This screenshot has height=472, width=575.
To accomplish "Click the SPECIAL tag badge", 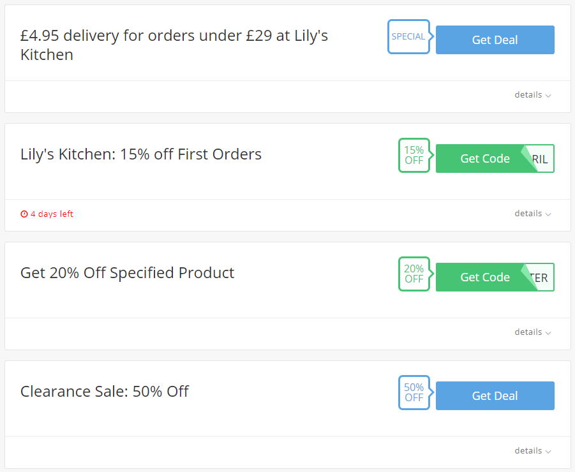I will point(408,36).
